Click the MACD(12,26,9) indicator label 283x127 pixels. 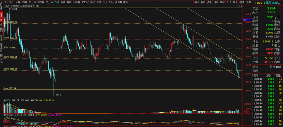point(14,115)
